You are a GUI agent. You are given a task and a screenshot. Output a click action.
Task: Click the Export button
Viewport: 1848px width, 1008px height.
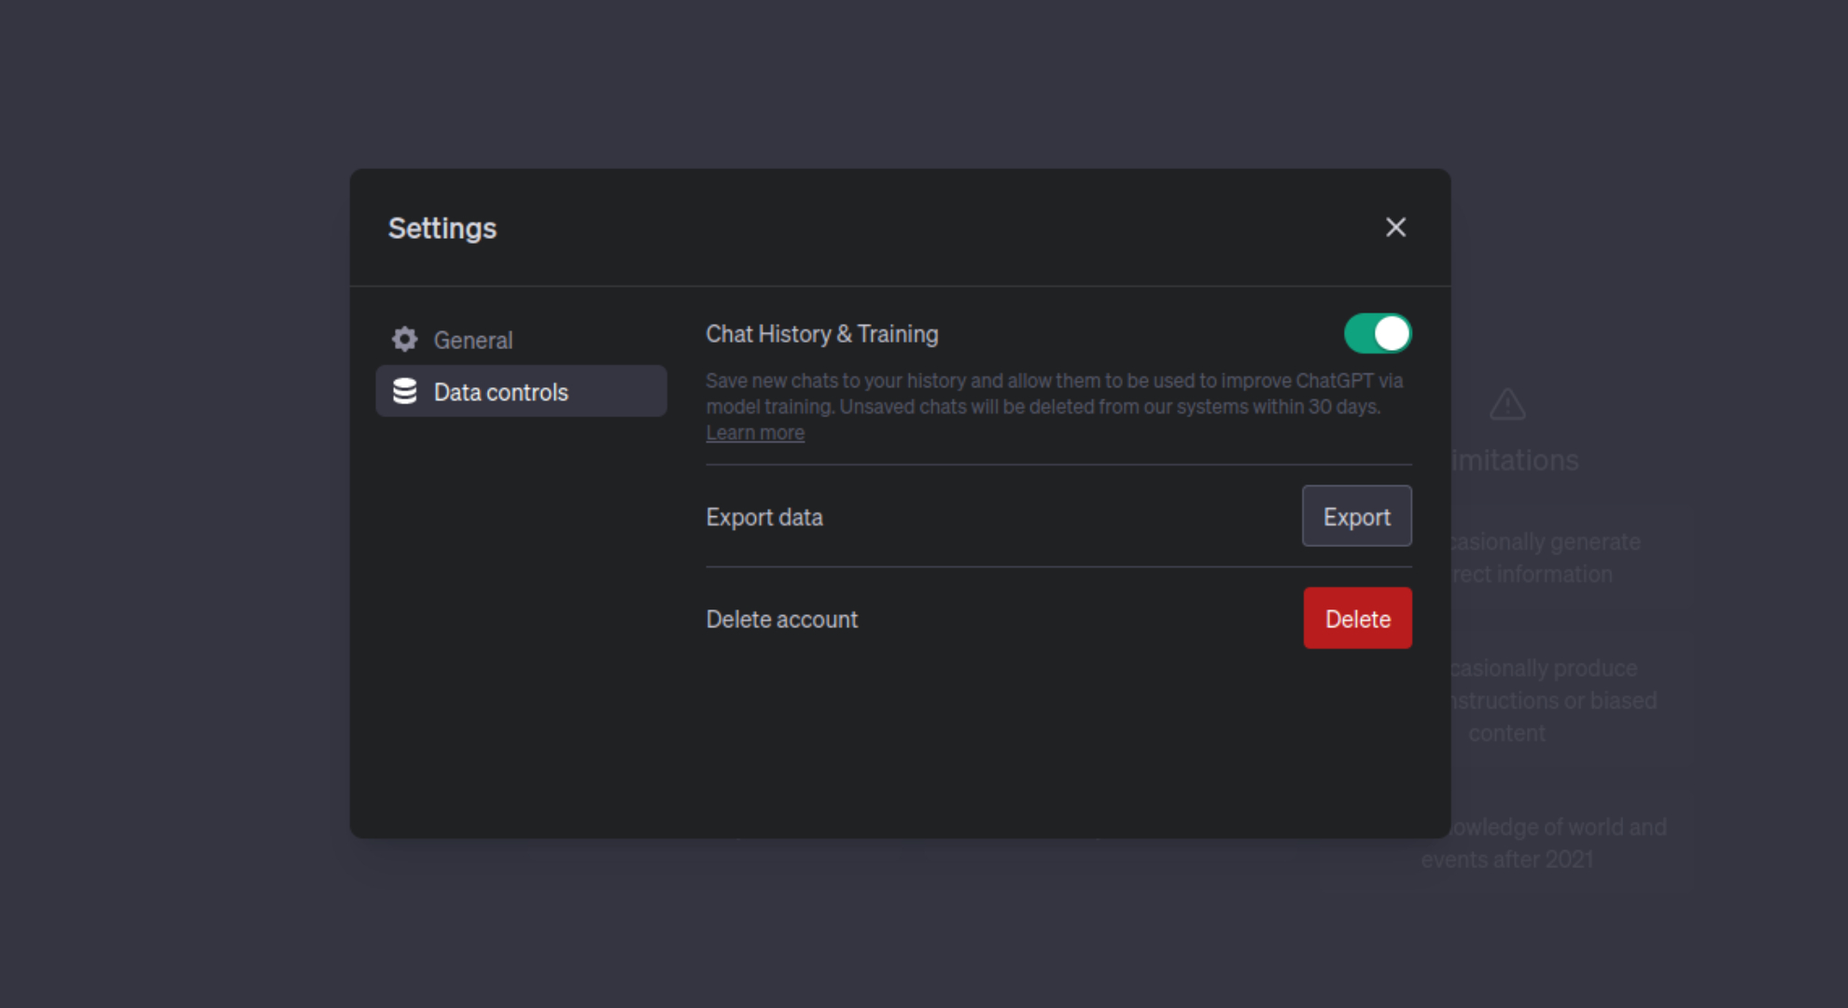coord(1357,516)
